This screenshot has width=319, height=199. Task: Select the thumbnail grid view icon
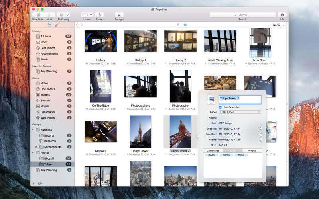coord(185,25)
